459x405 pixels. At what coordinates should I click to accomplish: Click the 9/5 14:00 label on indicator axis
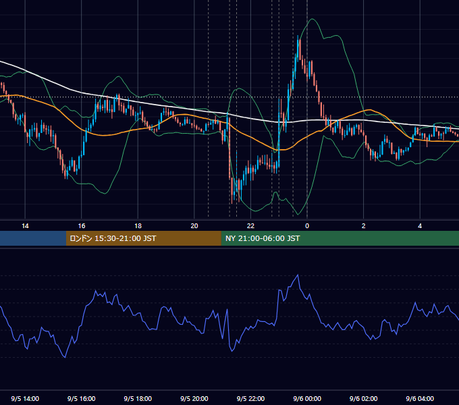tap(25, 398)
